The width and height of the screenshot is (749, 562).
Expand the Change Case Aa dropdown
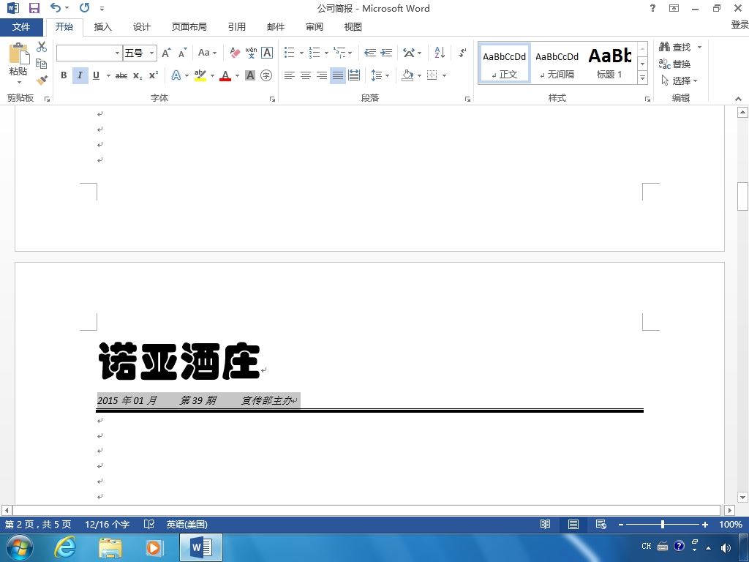pyautogui.click(x=207, y=53)
